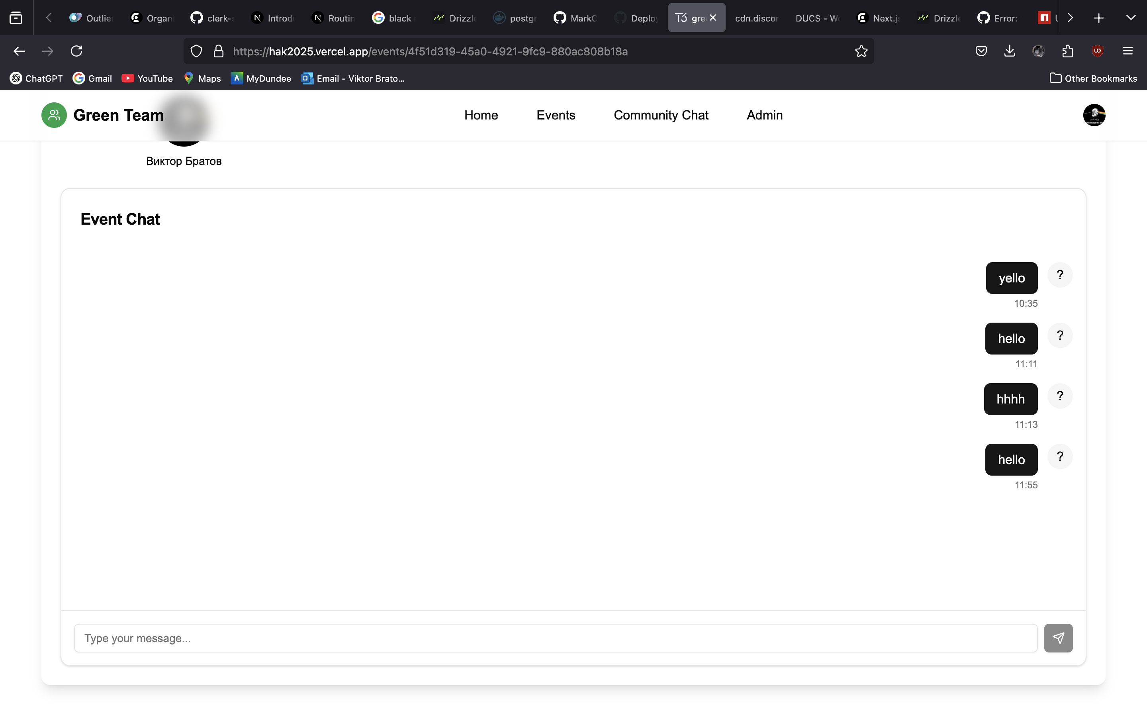Click the question mark avatar beside yello
1147x717 pixels.
(1060, 275)
